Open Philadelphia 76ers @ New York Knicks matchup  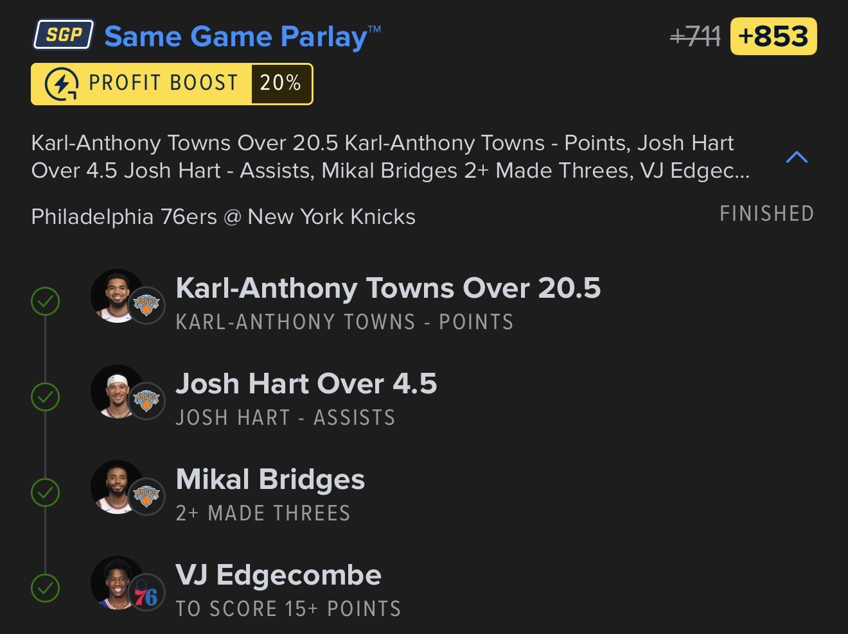point(223,217)
